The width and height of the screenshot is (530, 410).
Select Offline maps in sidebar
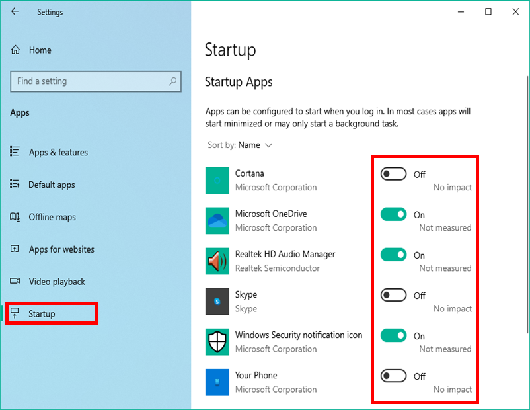(x=52, y=218)
